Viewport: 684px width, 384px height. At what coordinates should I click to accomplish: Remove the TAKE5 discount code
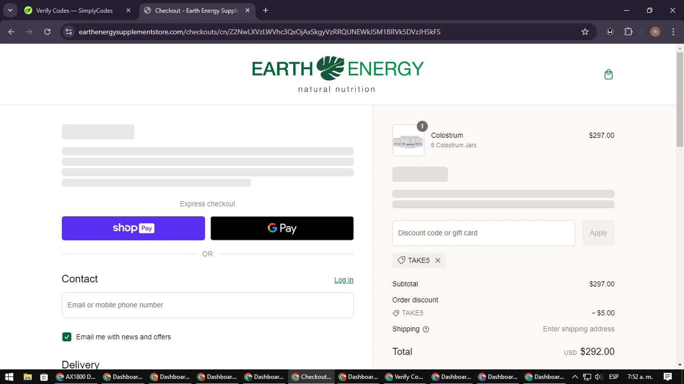tap(438, 261)
